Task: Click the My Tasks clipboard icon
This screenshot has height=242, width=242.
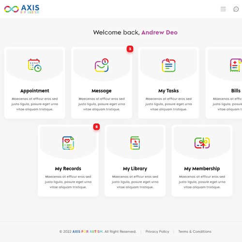Action: click(x=168, y=65)
